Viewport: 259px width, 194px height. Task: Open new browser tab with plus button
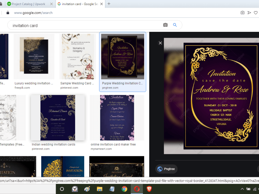109,4
